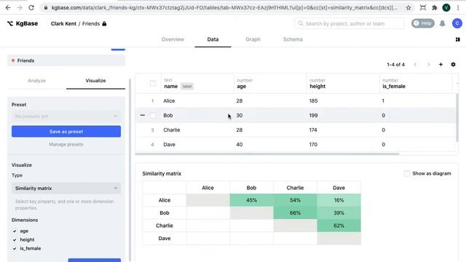The width and height of the screenshot is (466, 262).
Task: Click the site info icon in address bar
Action: 45,8
